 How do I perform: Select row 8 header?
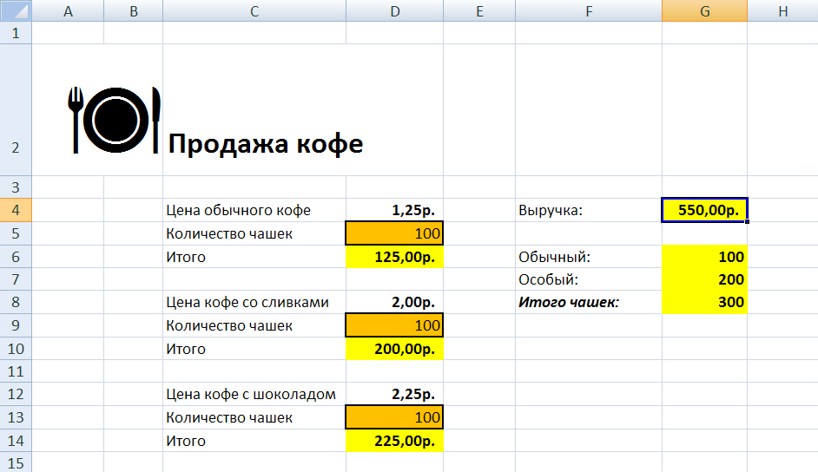tap(16, 302)
